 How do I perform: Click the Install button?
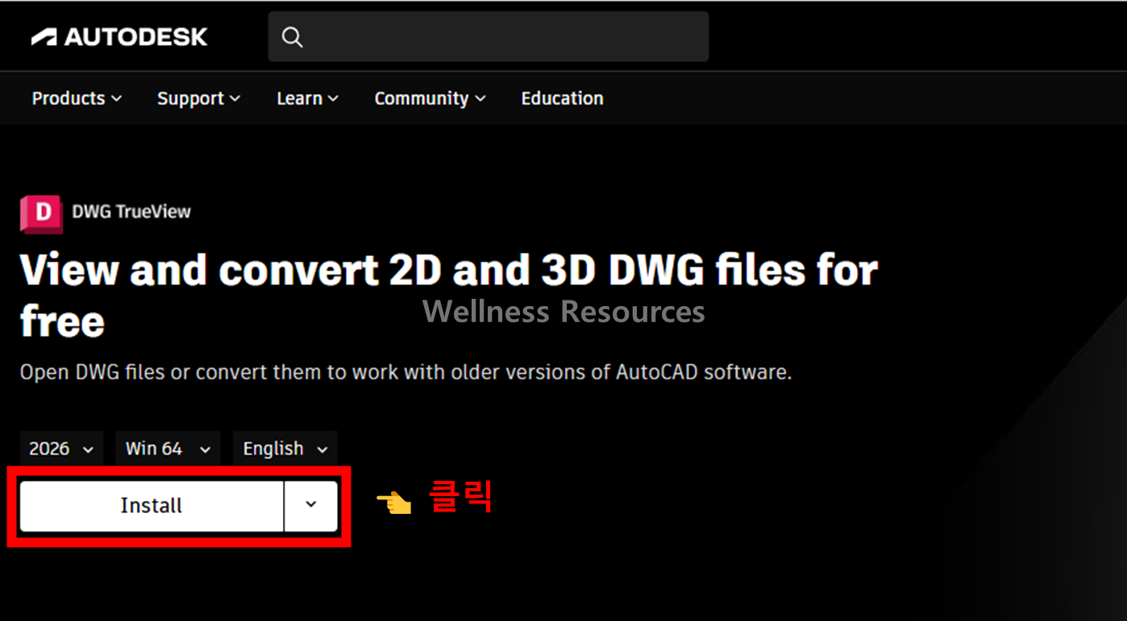point(152,506)
